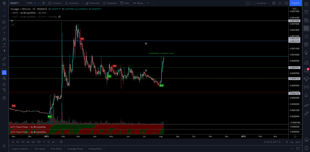
Task: Publish the chart idea
Action: click(x=296, y=3)
